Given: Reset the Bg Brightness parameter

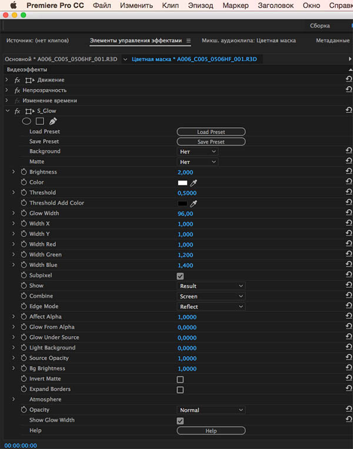Looking at the screenshot, I should tap(349, 367).
